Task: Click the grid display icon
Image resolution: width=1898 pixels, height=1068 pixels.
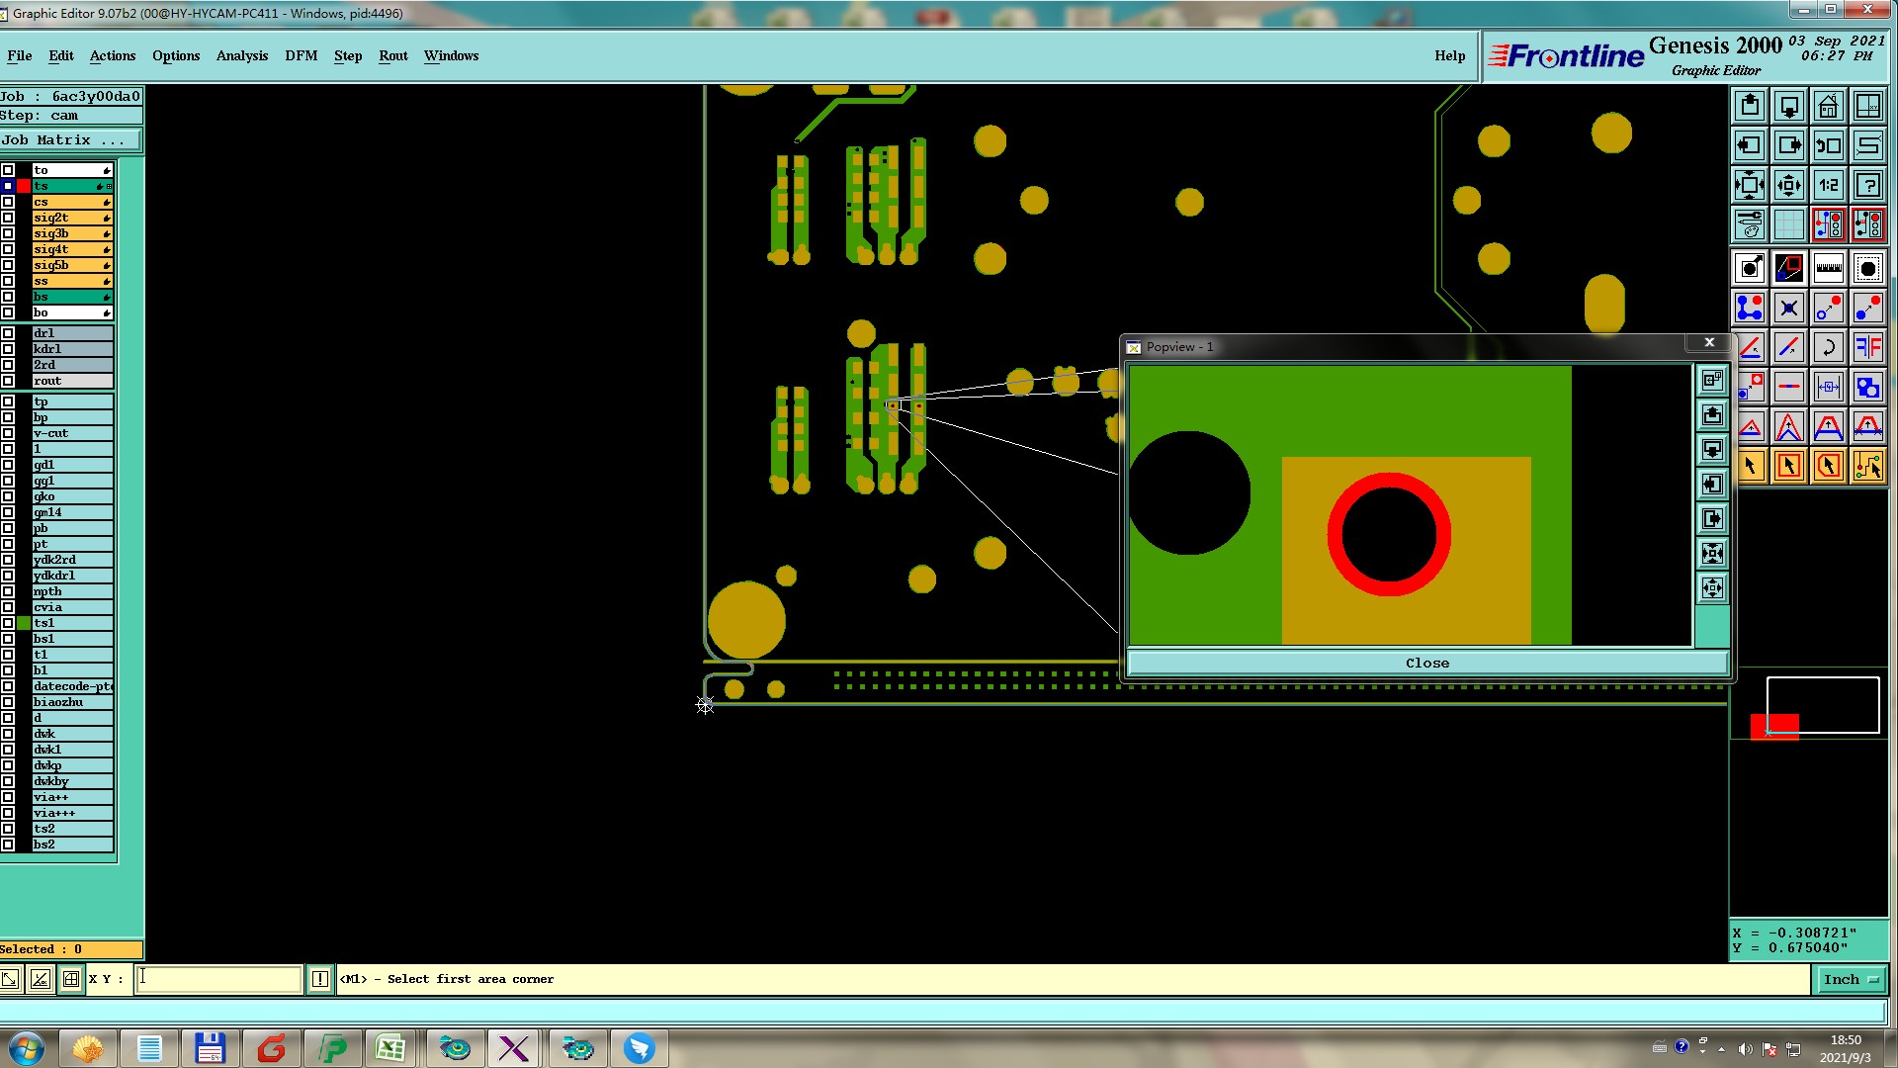Action: point(1788,224)
